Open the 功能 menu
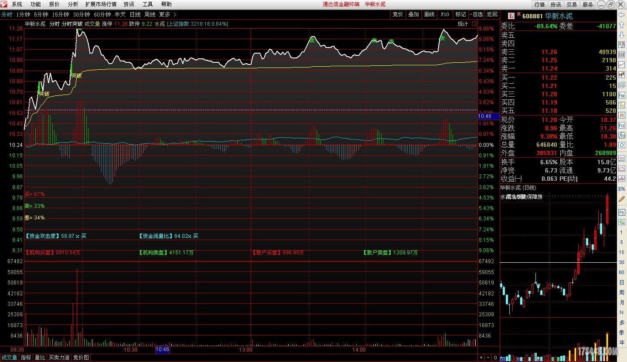This screenshot has width=627, height=362. point(36,4)
